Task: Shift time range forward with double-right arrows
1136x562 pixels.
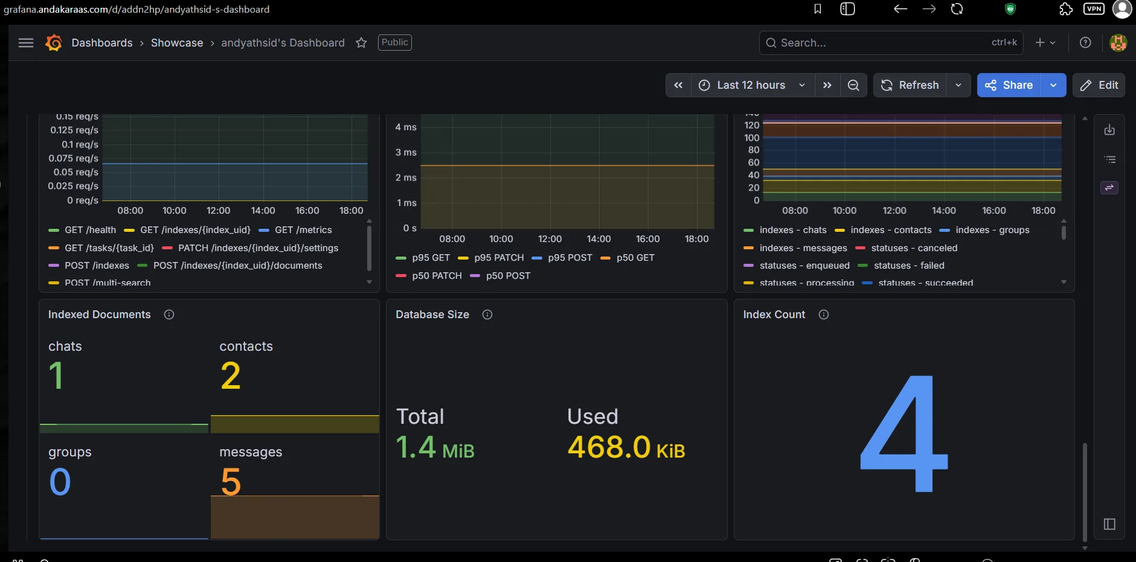Action: [827, 85]
